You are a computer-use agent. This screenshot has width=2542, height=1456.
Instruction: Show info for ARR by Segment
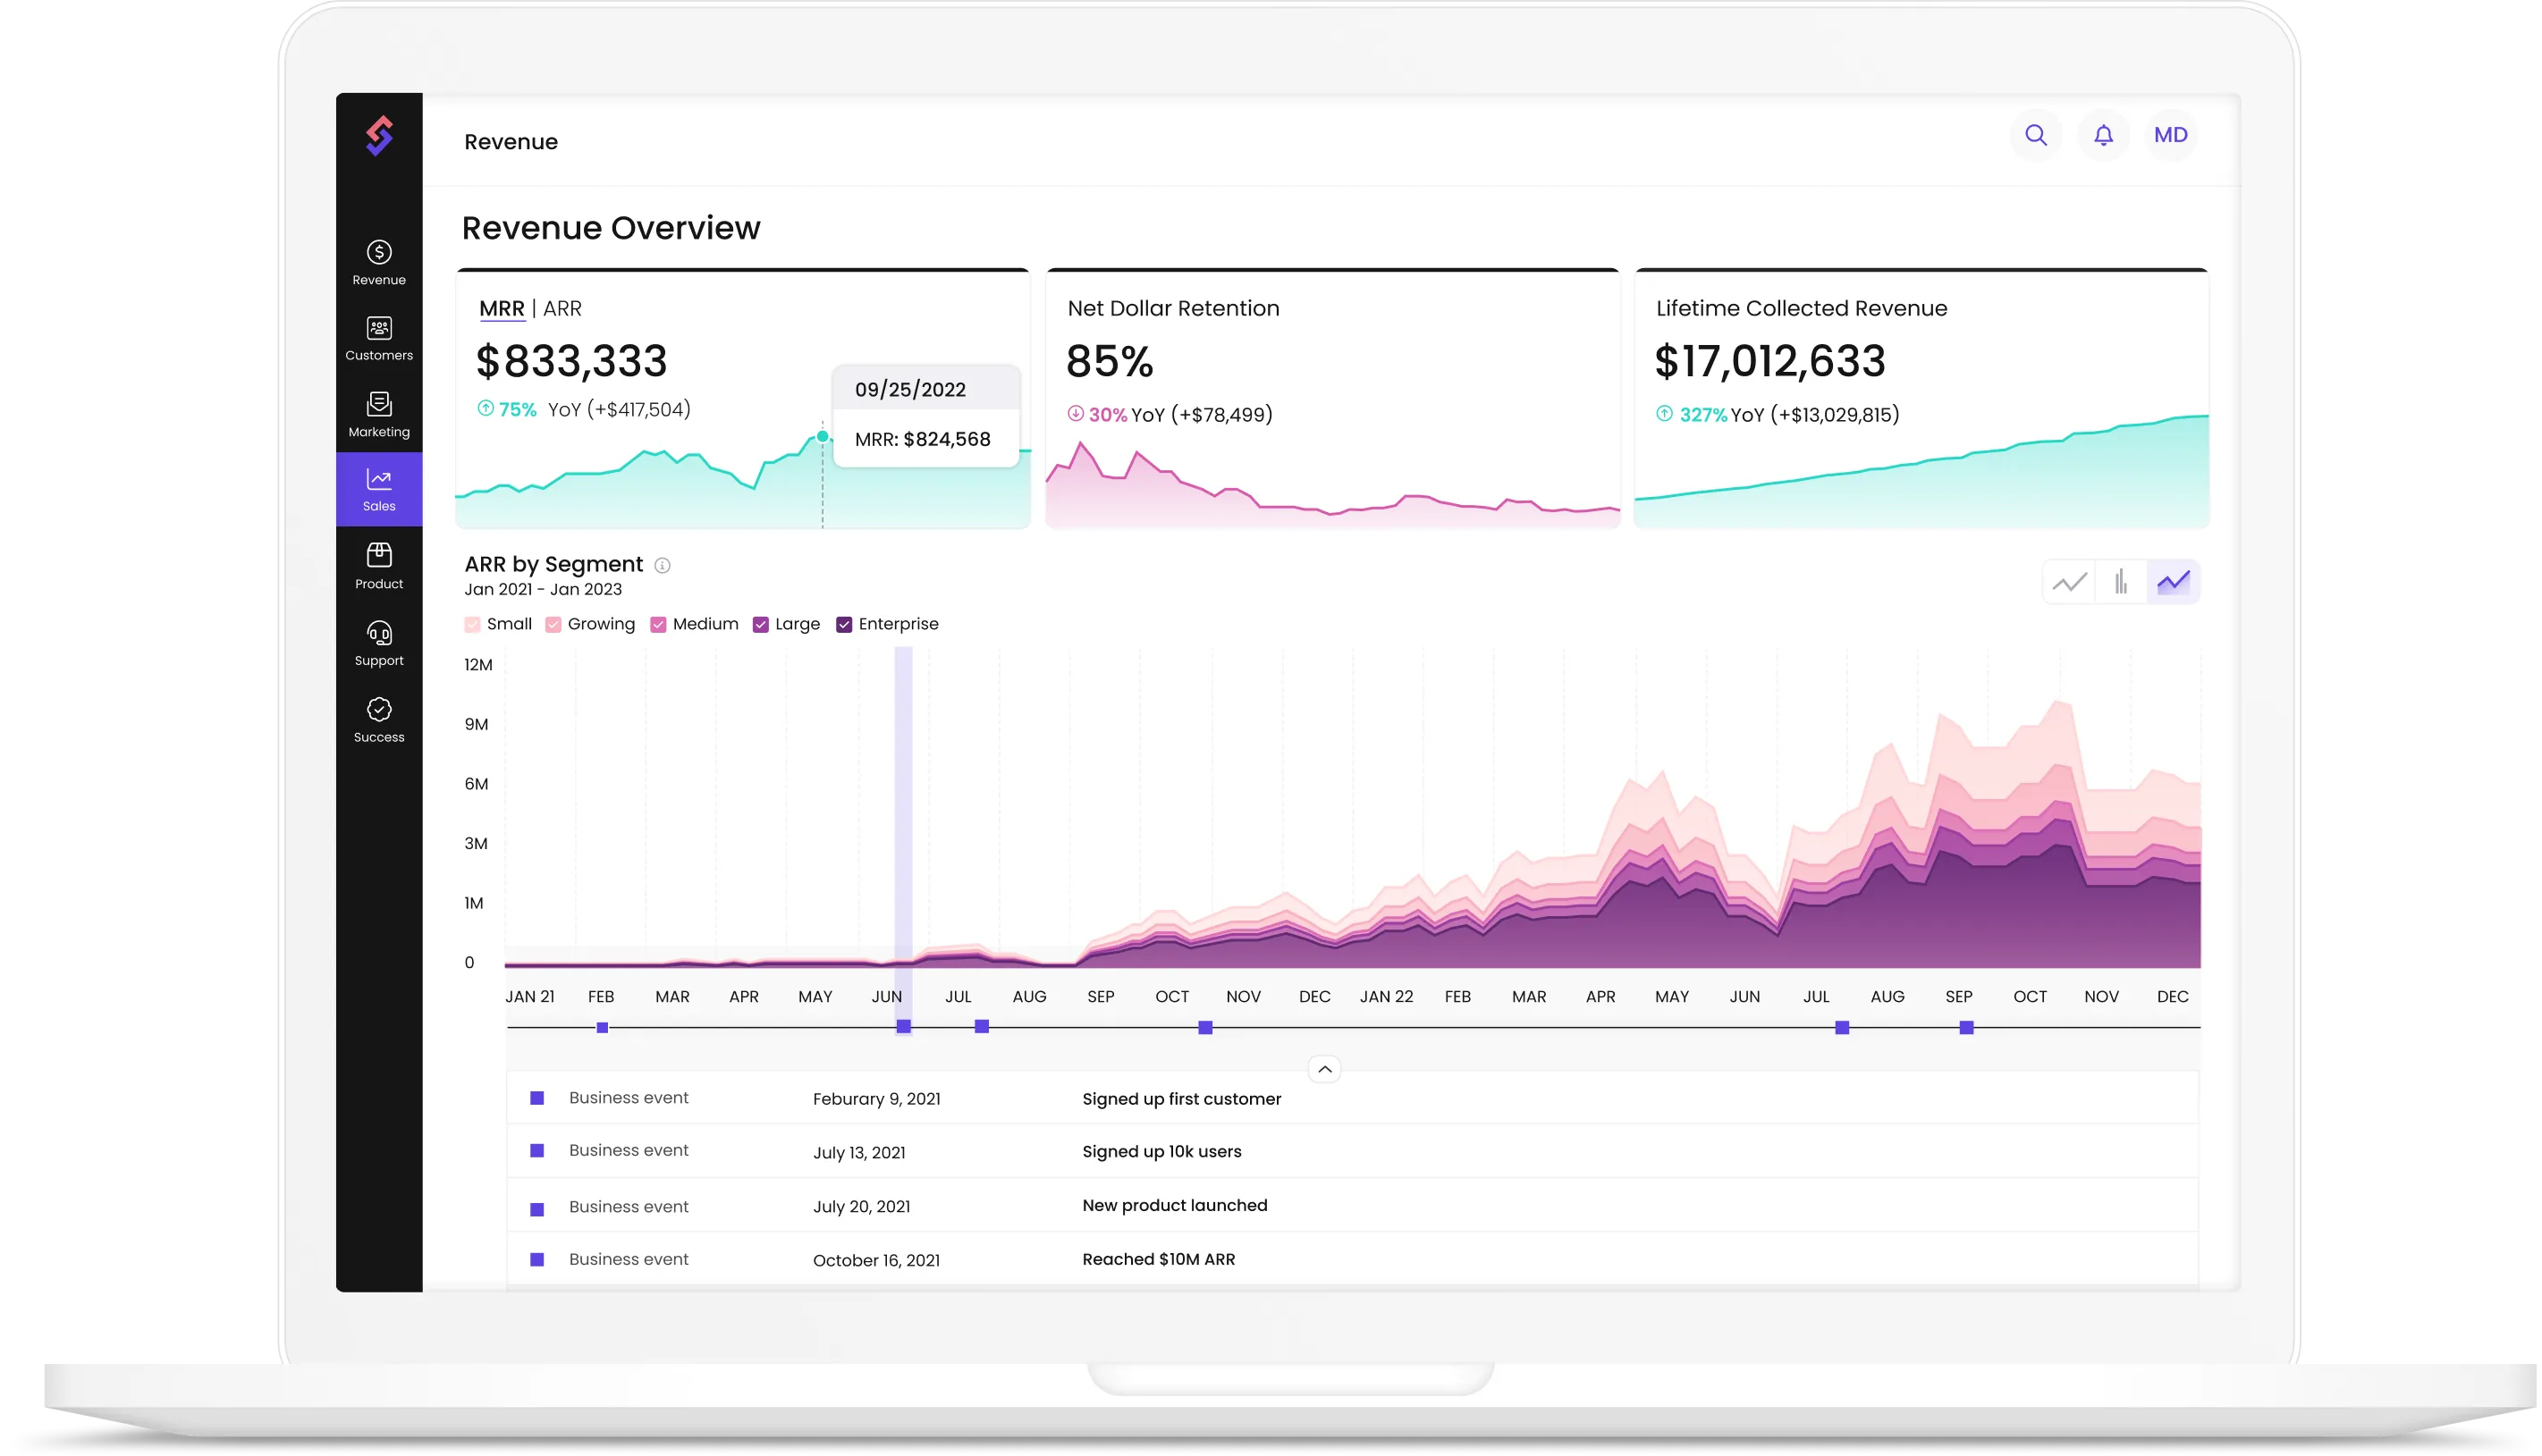pos(663,565)
